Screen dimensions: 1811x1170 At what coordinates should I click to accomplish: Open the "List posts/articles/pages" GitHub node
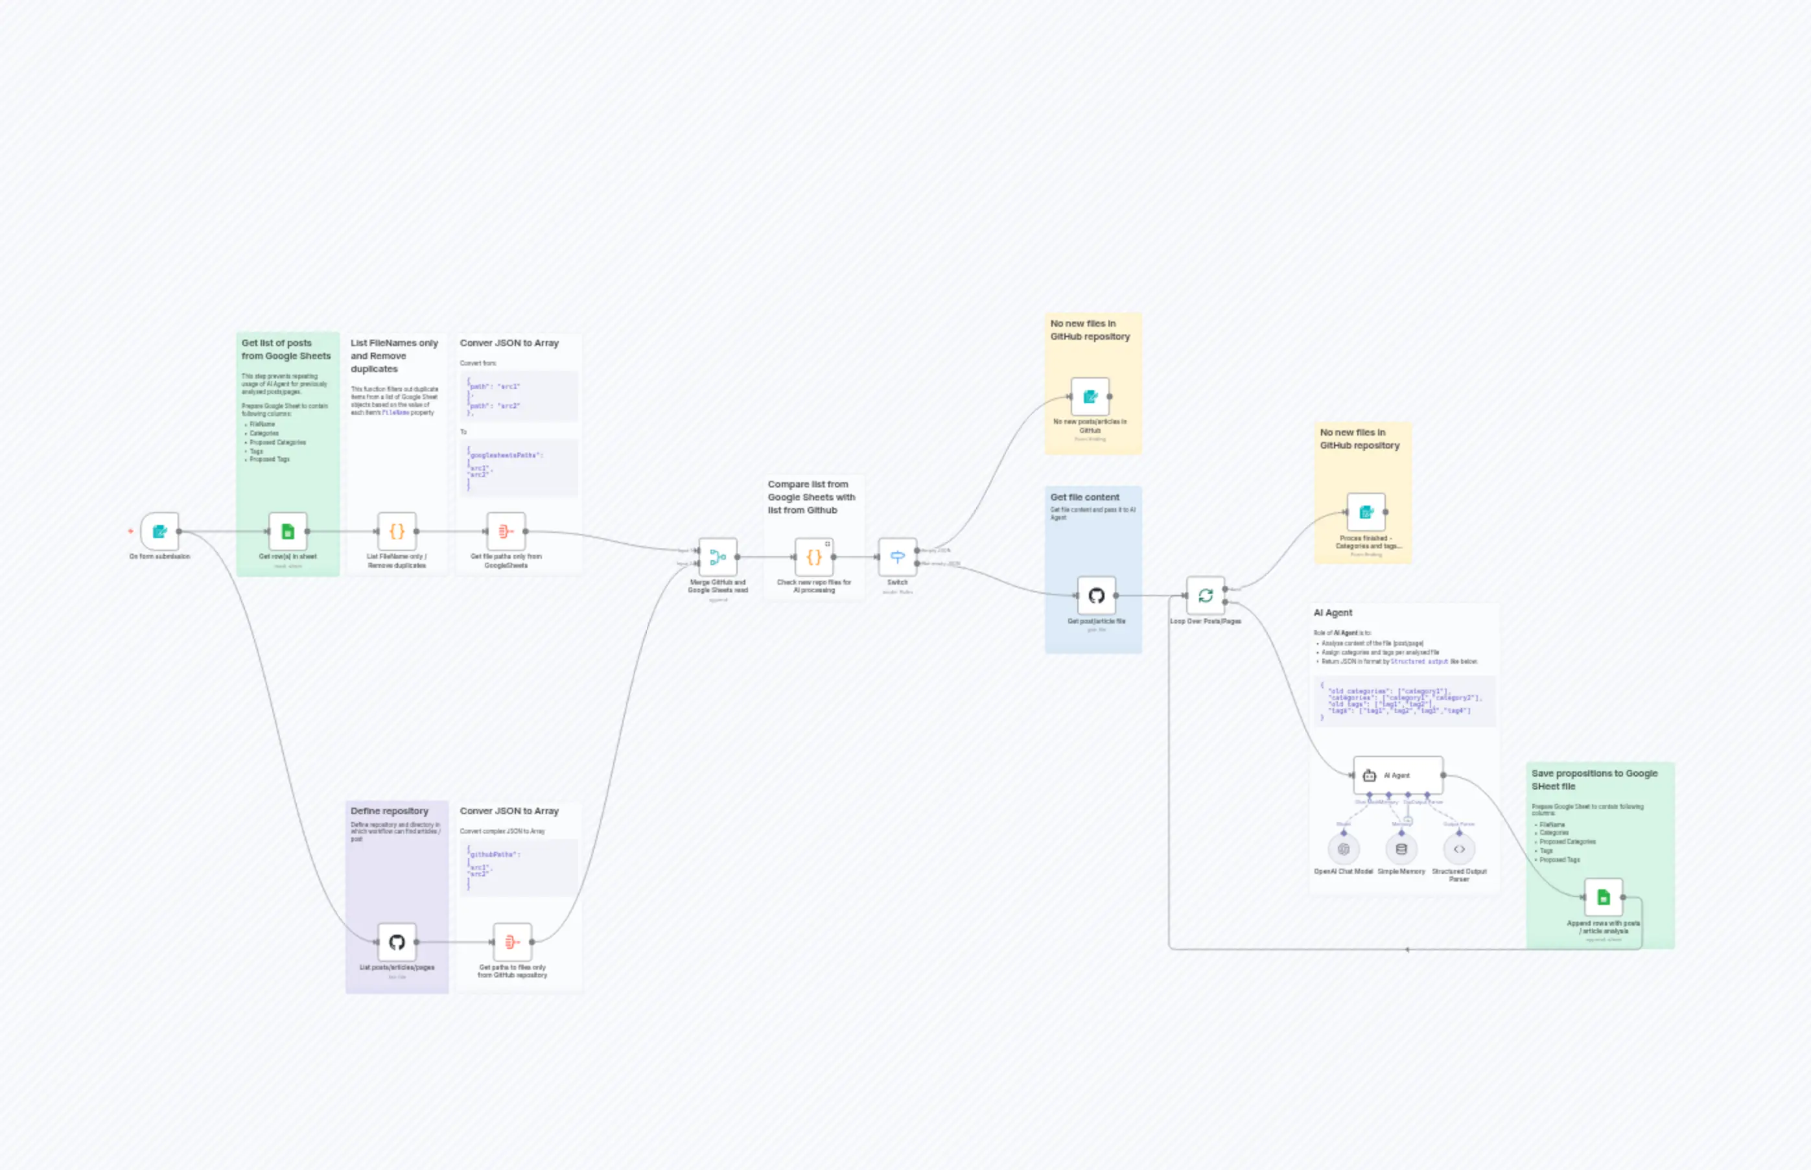(396, 942)
